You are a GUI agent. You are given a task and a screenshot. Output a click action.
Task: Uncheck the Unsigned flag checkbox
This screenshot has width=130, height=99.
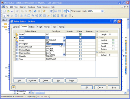tap(113, 43)
